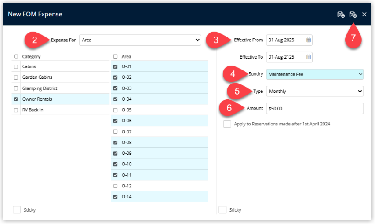This screenshot has height=224, width=375.
Task: Toggle Apply to Reservations made after checkbox
Action: [x=227, y=124]
